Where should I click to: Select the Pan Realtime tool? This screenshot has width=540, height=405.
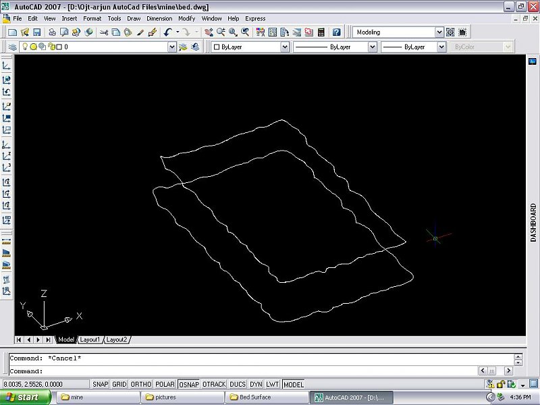click(209, 32)
